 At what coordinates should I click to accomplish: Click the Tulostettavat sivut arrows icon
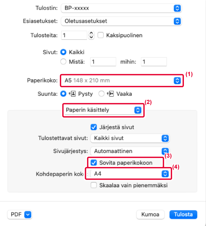[x=165, y=138]
